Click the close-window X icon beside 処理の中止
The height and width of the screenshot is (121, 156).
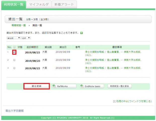pyautogui.click(x=115, y=101)
